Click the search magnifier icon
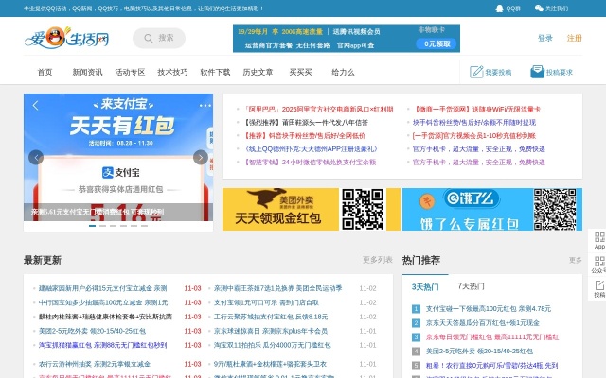Screen dimensions: 606x378 coord(148,38)
